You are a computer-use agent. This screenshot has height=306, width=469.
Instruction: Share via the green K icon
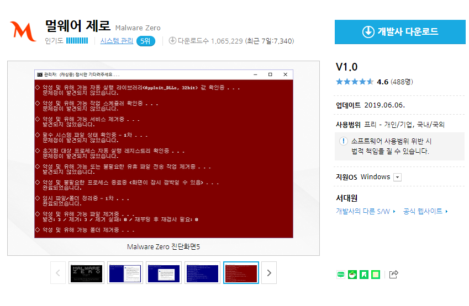tap(364, 275)
